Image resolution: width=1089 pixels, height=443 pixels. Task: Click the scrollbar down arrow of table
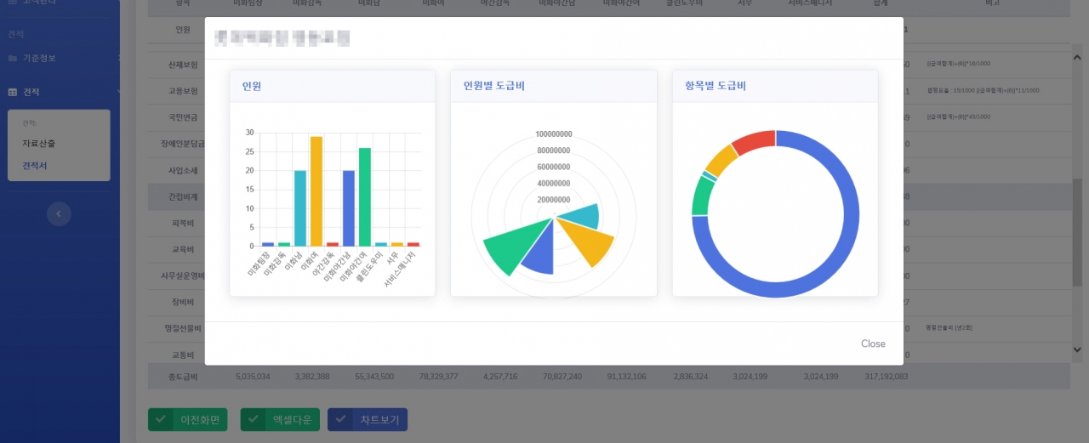tap(1077, 349)
